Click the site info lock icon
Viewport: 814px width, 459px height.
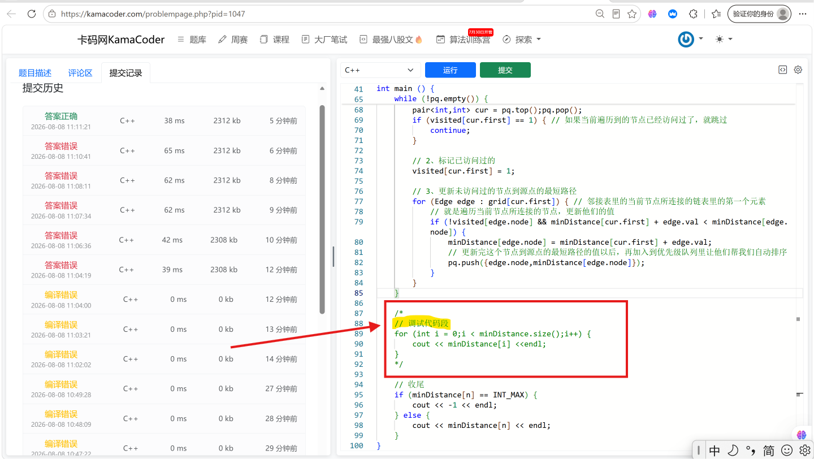pos(53,14)
